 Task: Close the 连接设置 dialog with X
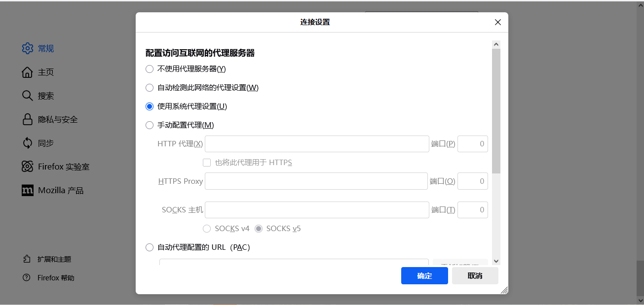pyautogui.click(x=497, y=22)
